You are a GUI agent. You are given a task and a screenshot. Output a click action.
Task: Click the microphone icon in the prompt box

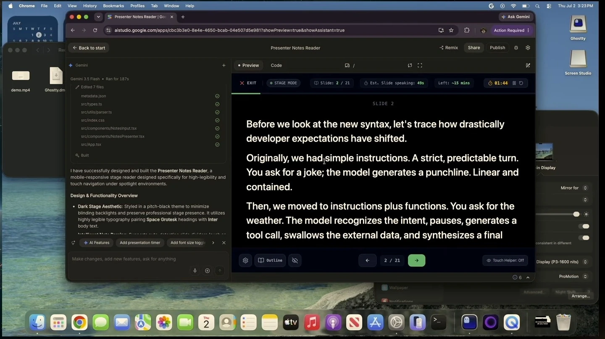[x=195, y=271]
